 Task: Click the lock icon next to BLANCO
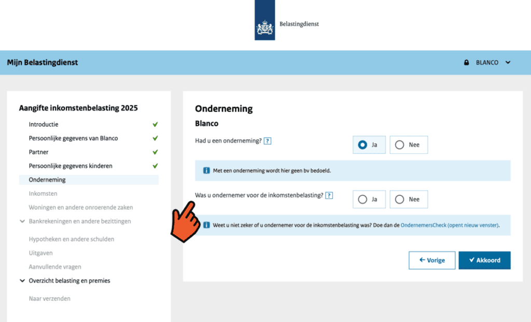pos(467,63)
